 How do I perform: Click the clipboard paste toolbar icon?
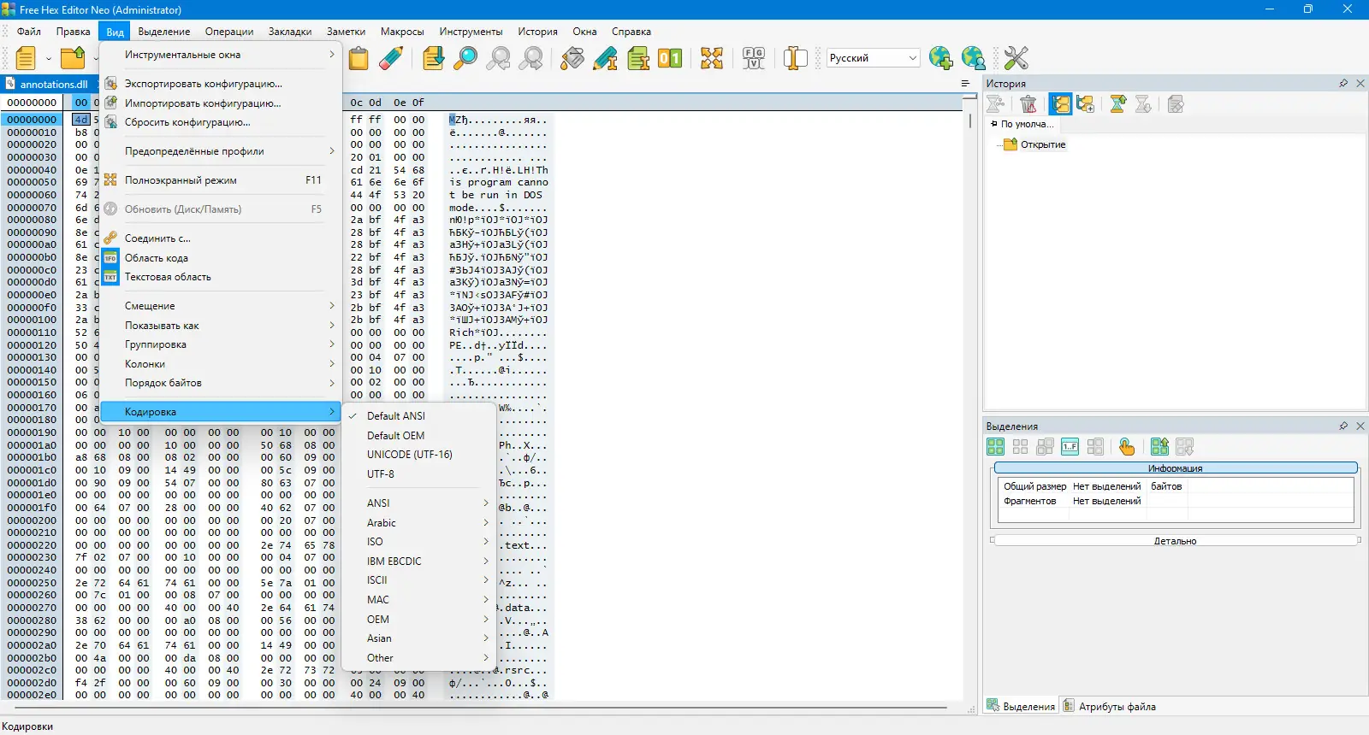tap(359, 58)
